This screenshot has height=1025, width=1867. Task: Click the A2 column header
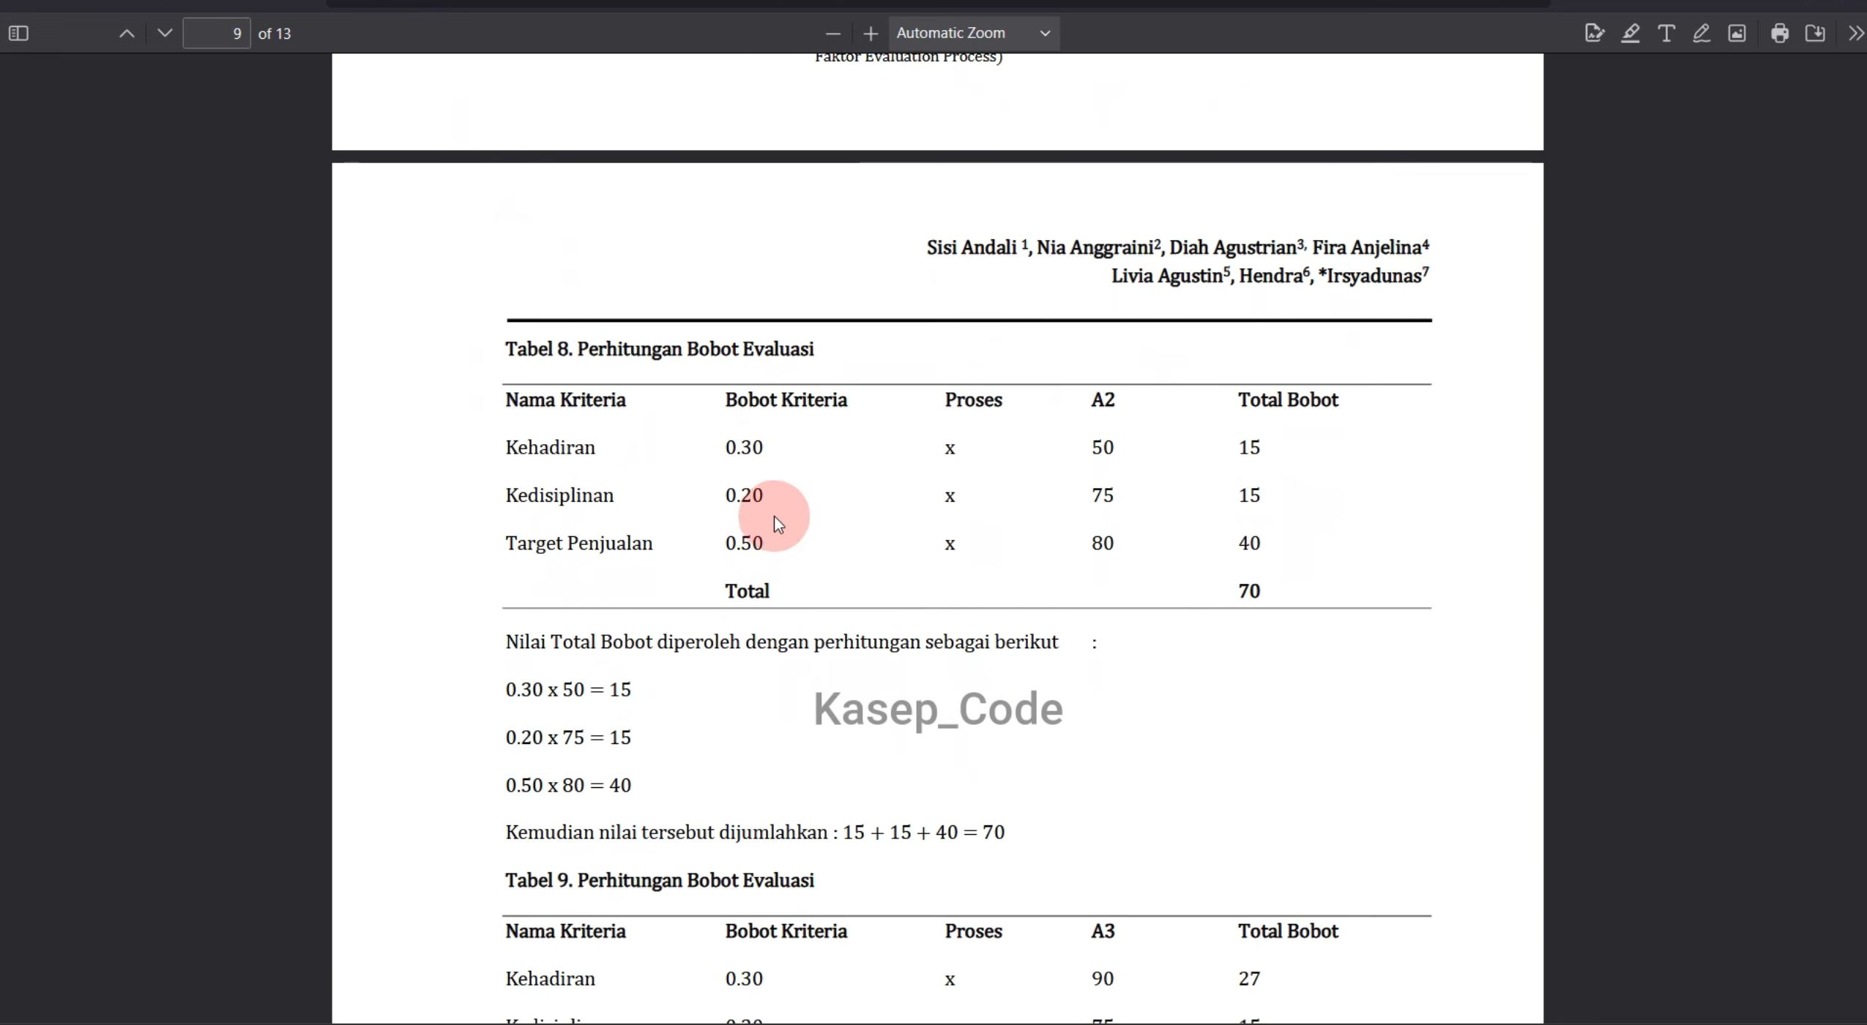pyautogui.click(x=1103, y=400)
